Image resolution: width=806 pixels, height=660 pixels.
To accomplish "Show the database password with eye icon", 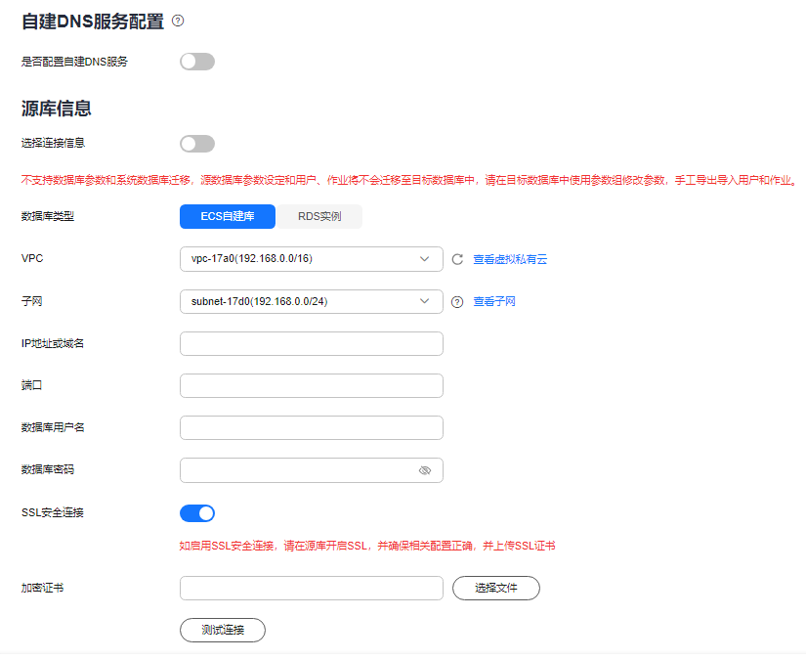I will 425,470.
